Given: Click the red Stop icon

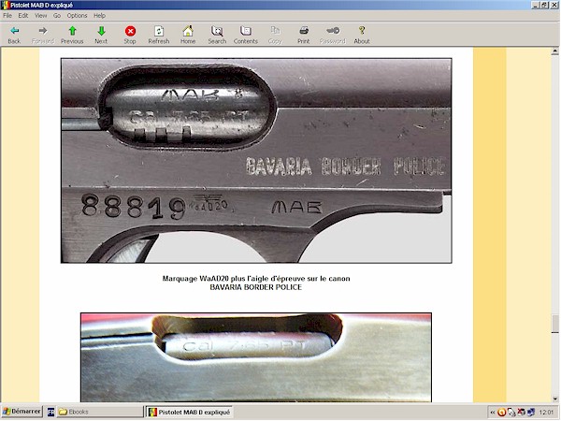Looking at the screenshot, I should 130,31.
